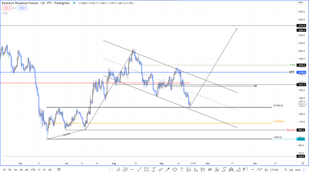Viewport: 309px width, 173px height.
Task: Click the cyan 878.0 price label
Action: click(x=301, y=139)
